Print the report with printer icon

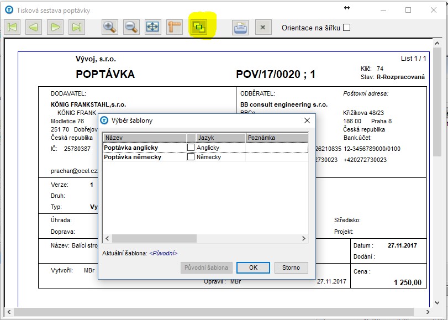coord(240,28)
